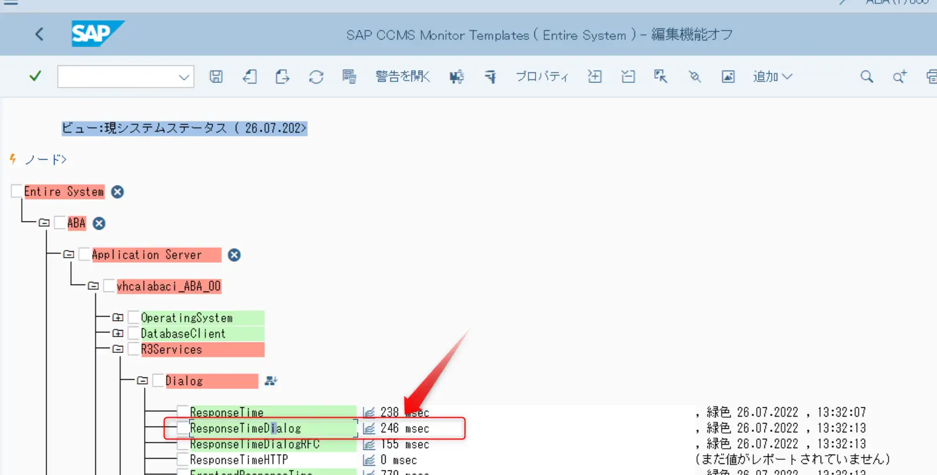The width and height of the screenshot is (937, 475).
Task: Check the DatabaseClient checkbox
Action: pyautogui.click(x=133, y=333)
